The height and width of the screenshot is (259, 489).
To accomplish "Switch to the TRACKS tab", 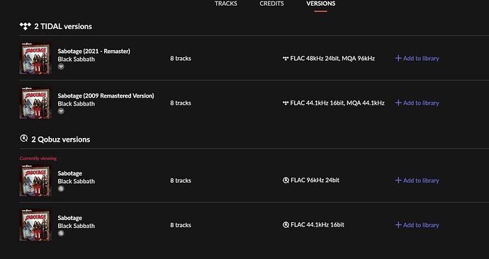I will click(x=226, y=4).
